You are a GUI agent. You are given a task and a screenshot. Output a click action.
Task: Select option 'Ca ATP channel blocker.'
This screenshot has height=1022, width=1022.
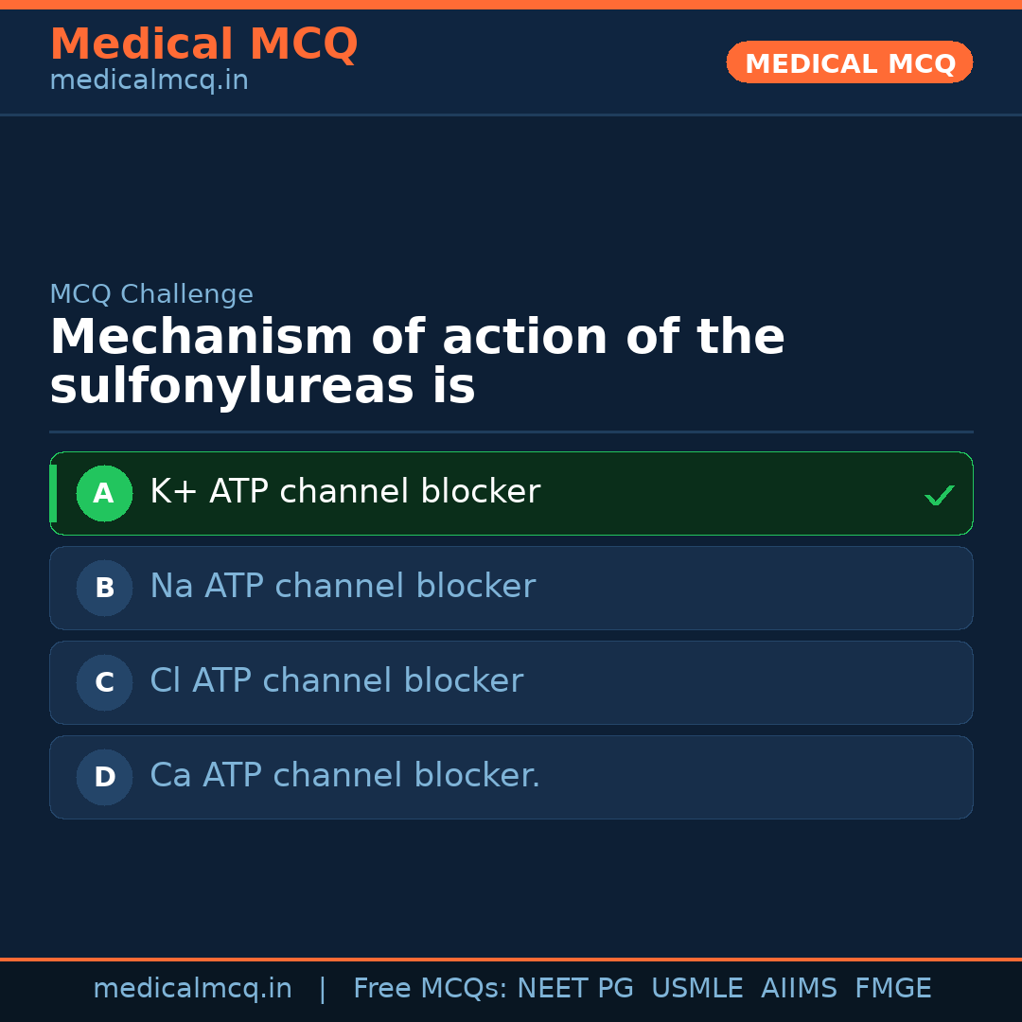click(344, 776)
